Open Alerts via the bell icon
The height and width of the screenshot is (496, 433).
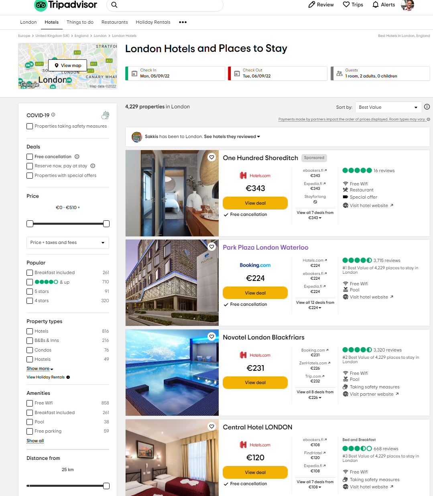point(376,4)
